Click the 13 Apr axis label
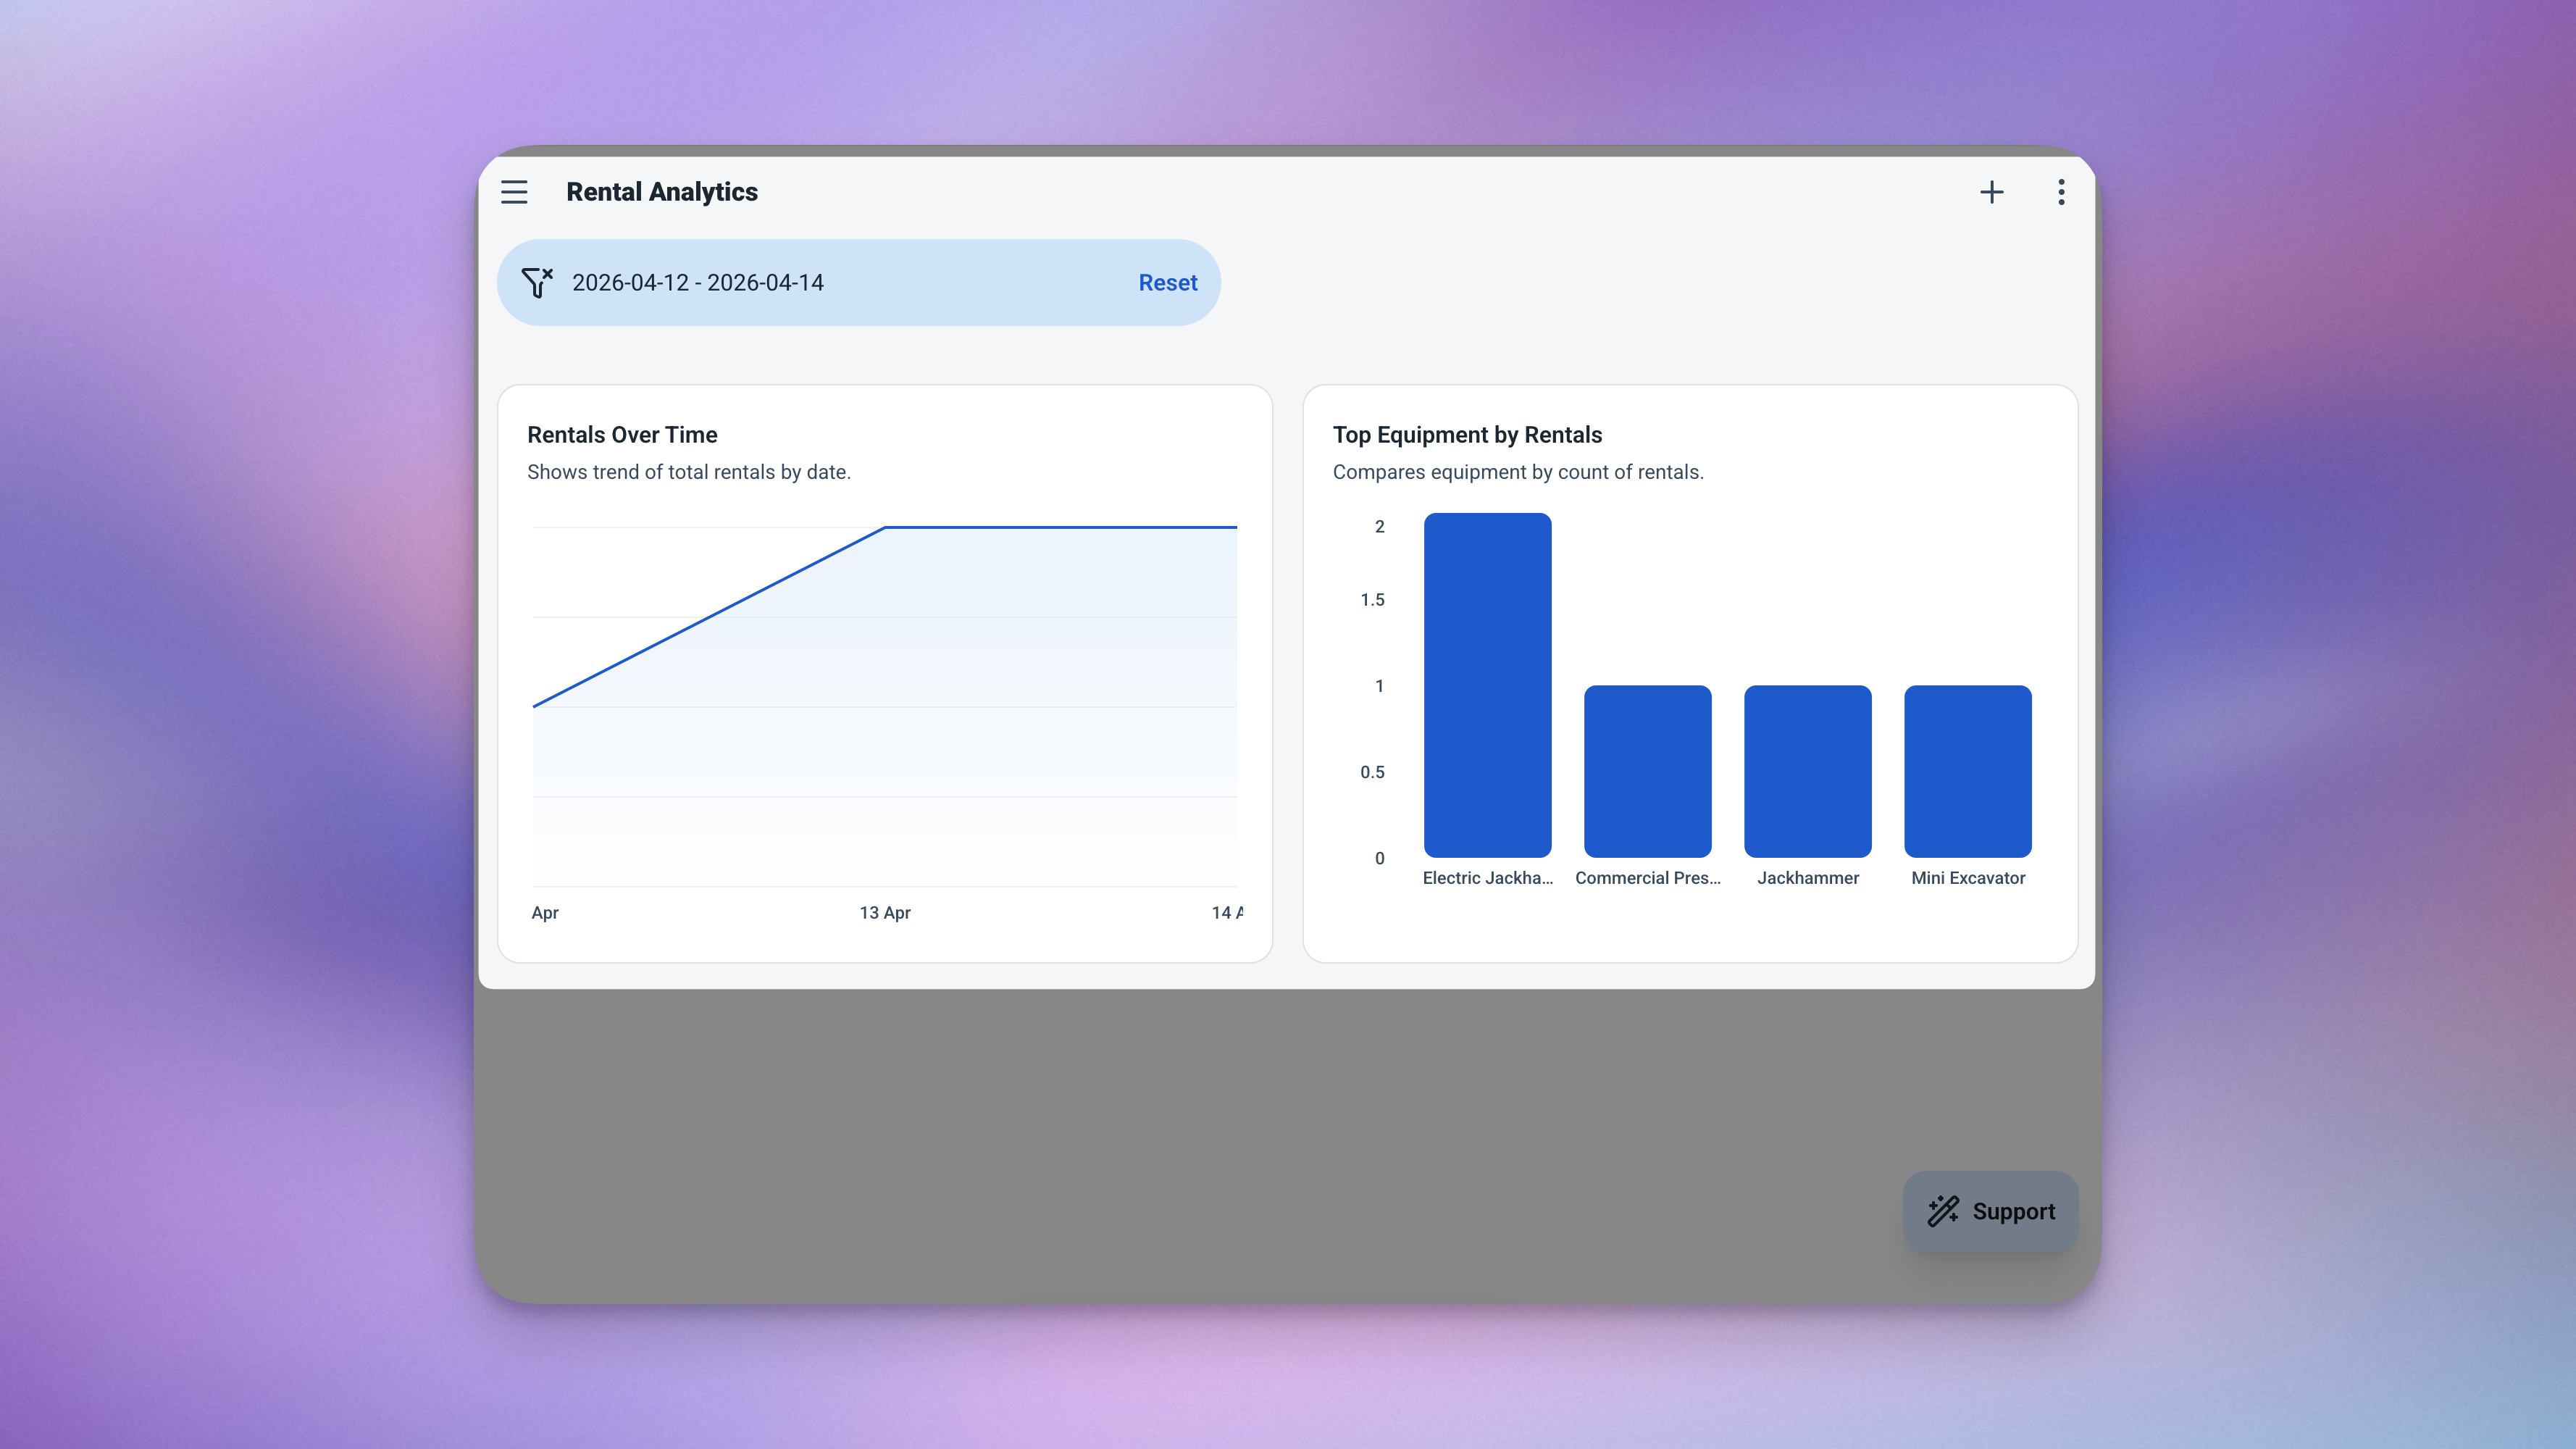This screenshot has height=1449, width=2576. (x=884, y=913)
